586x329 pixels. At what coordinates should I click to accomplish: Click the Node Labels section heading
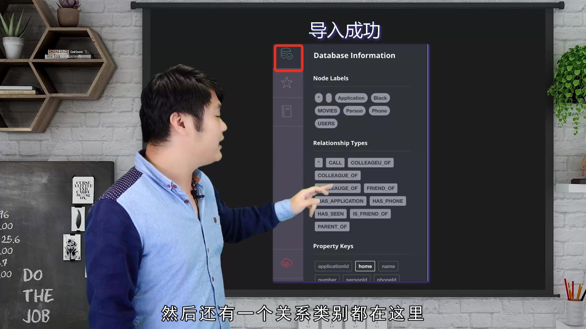click(x=331, y=78)
